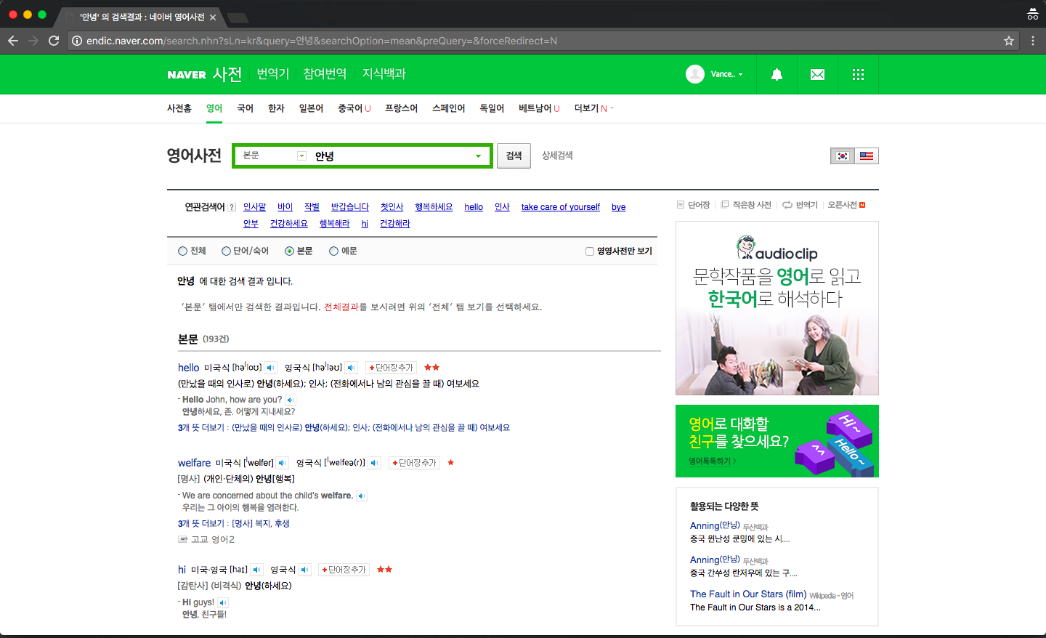This screenshot has width=1046, height=638.
Task: Open 상세검색 advanced search
Action: click(x=557, y=156)
